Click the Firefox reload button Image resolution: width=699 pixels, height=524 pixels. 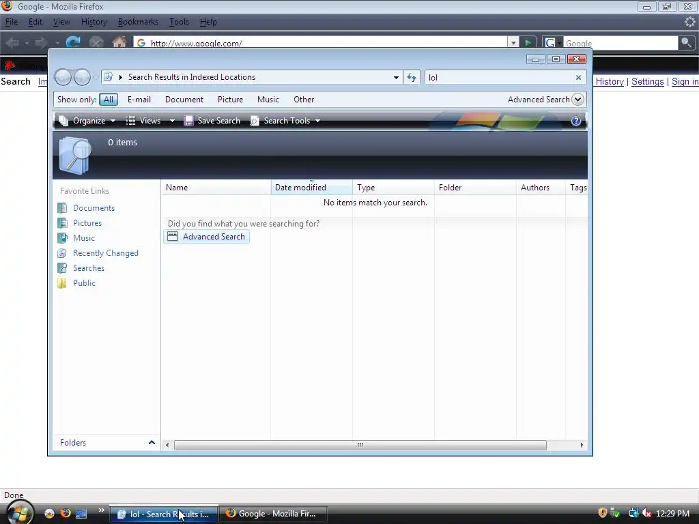73,43
